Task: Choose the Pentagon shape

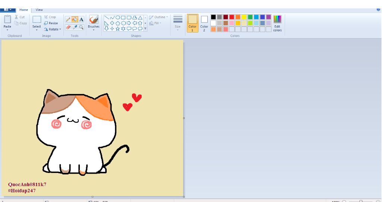Action: click(118, 23)
